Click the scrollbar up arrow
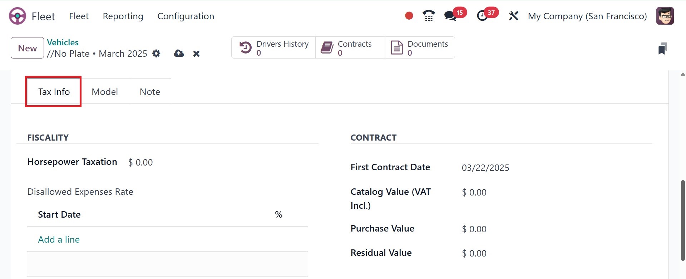Screen dimensions: 686x279 coord(682,74)
